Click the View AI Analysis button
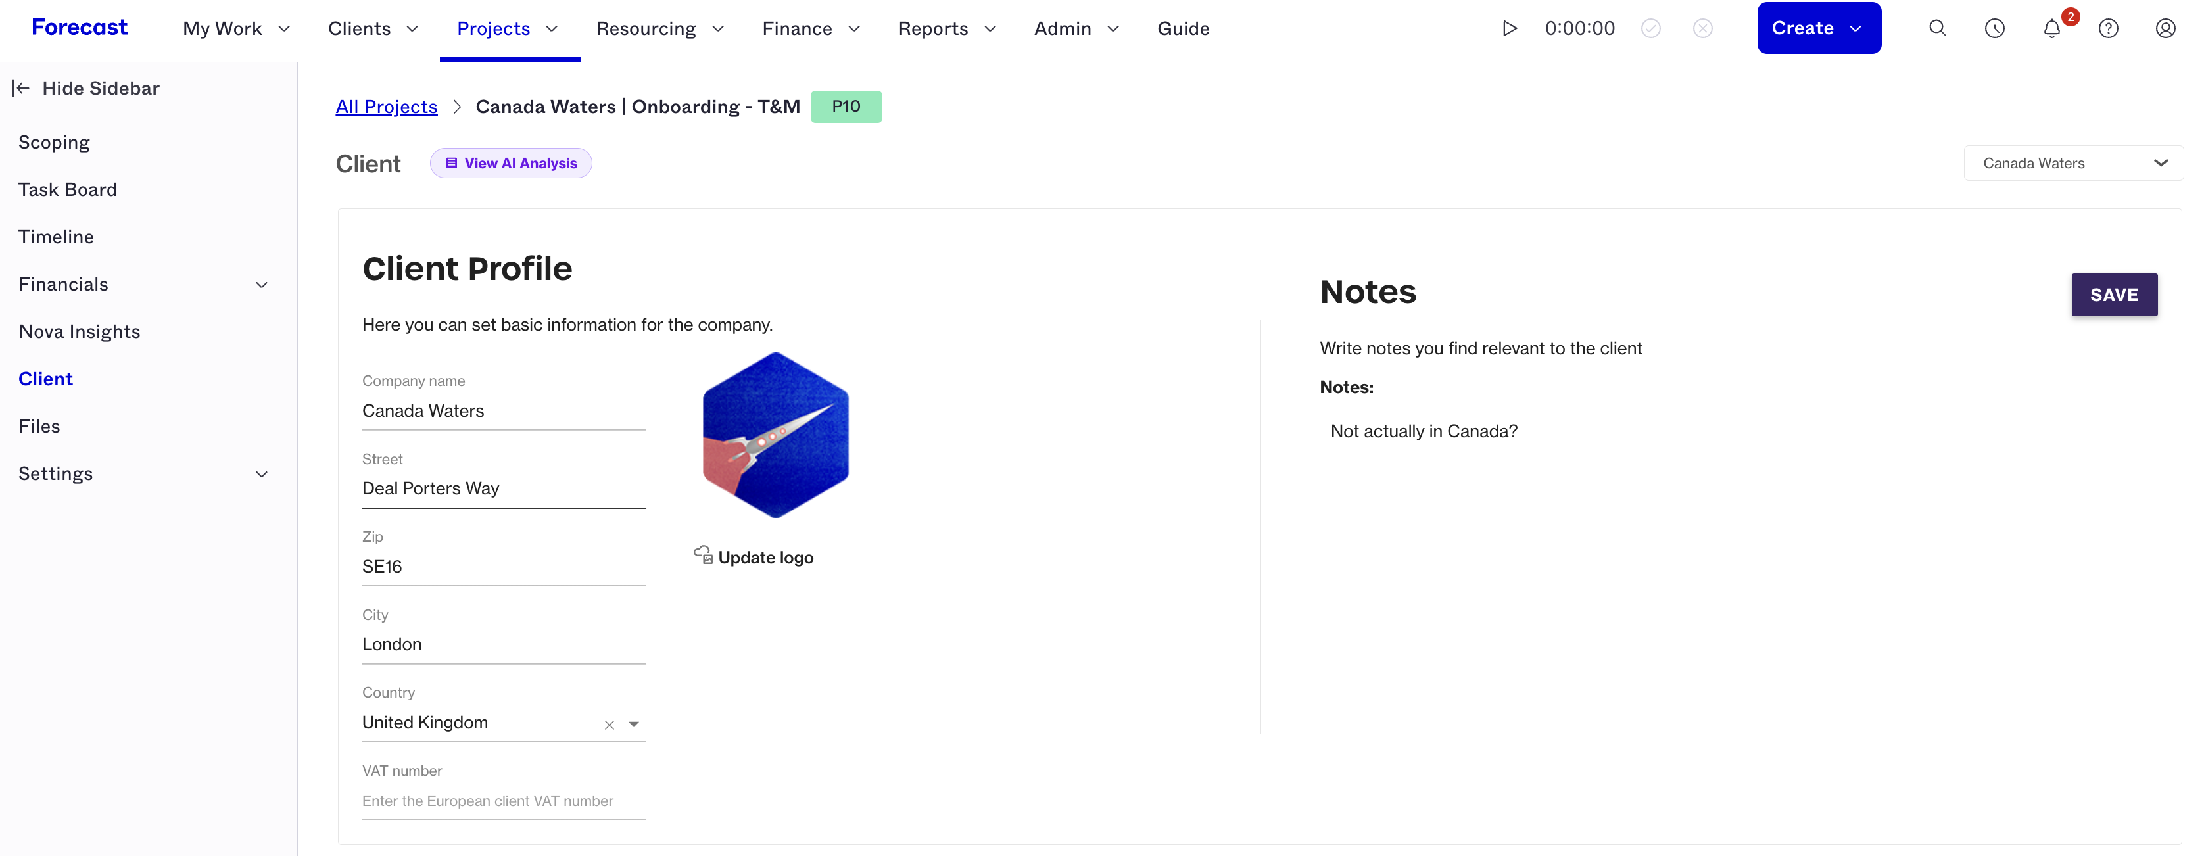The height and width of the screenshot is (856, 2204). point(511,163)
